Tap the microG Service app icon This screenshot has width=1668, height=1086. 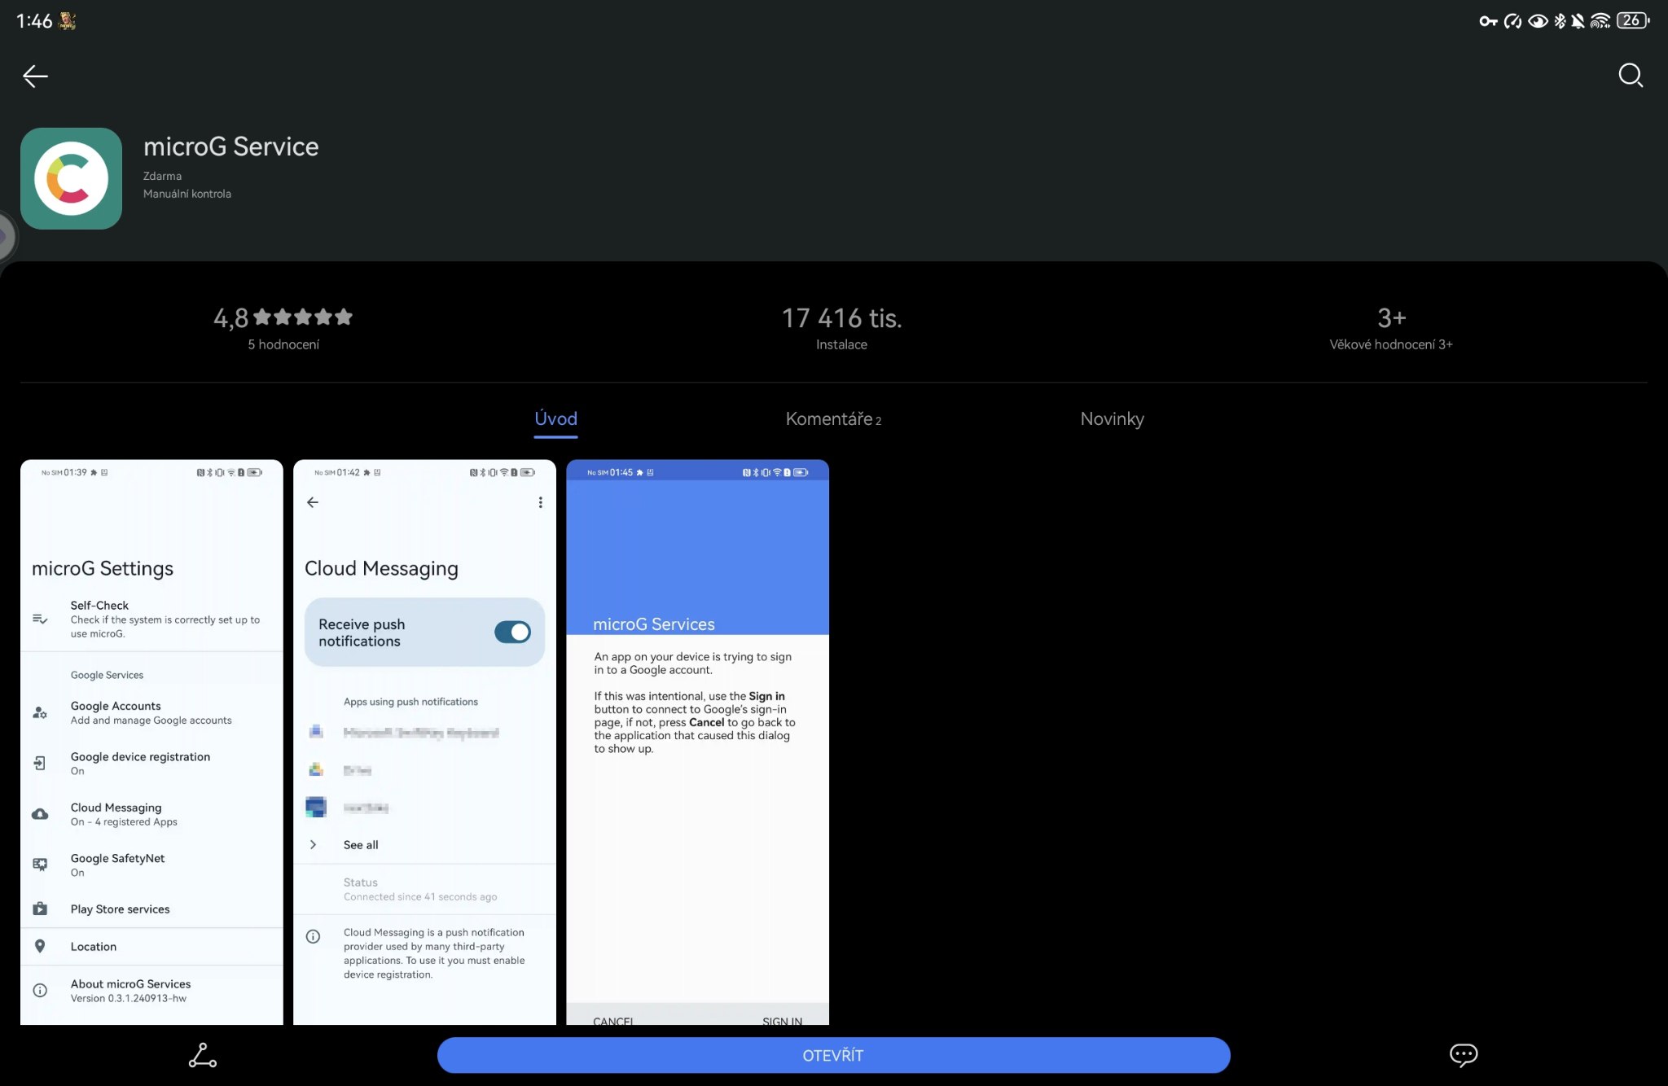[x=71, y=178]
